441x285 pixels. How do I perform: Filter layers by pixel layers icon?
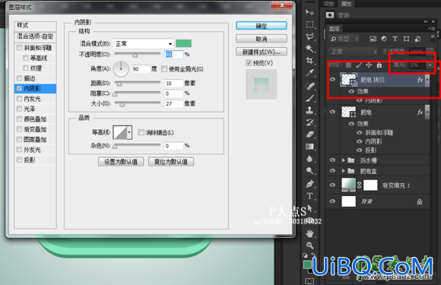(373, 39)
